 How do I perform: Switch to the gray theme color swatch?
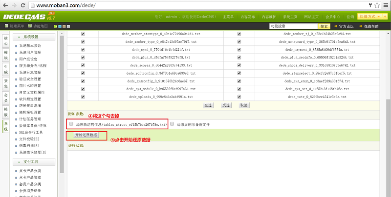(68, 26)
